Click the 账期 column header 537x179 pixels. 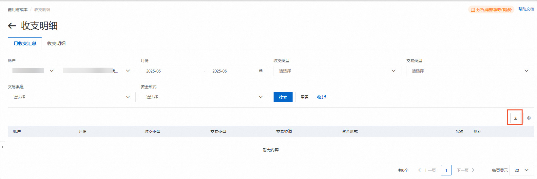(x=477, y=131)
